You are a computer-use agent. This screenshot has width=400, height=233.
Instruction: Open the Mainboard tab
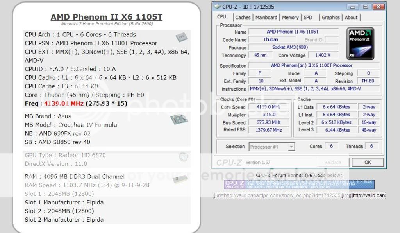tap(266, 18)
